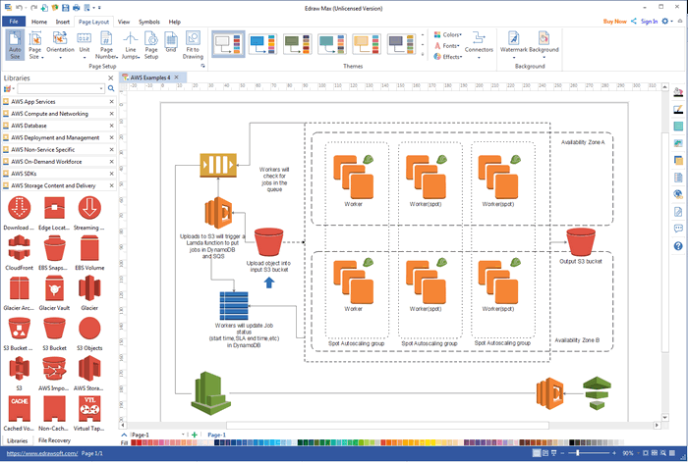This screenshot has height=462, width=688.
Task: Select the Virtual Tape library symbol
Action: point(89,413)
